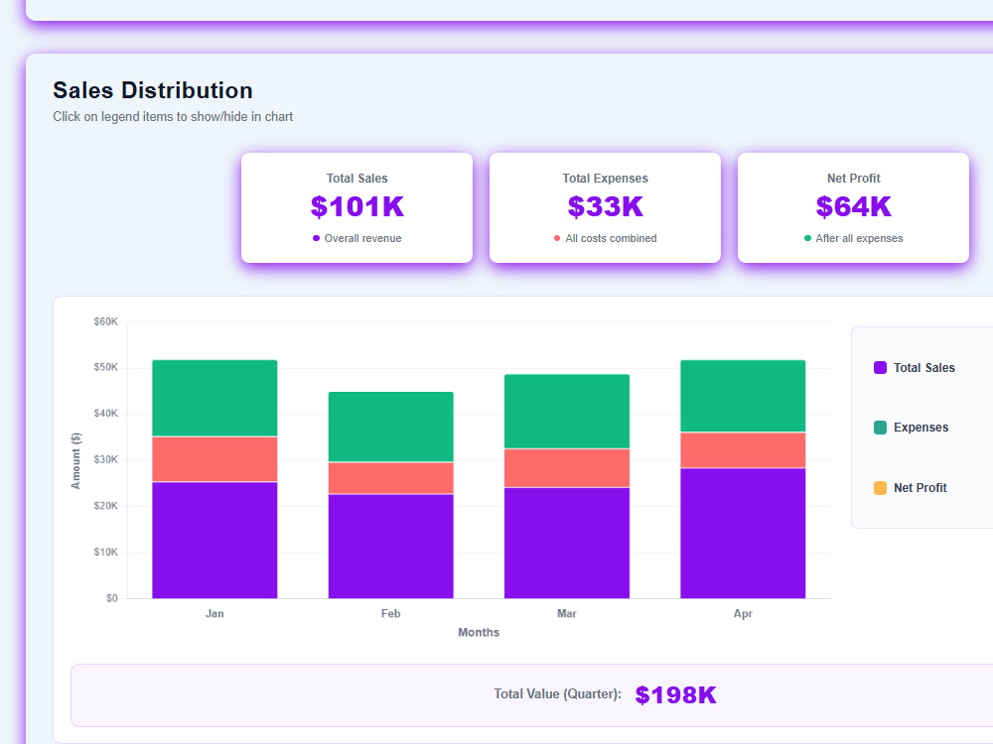Click the Mar x-axis label
Viewport: 993px width, 744px height.
pos(567,614)
